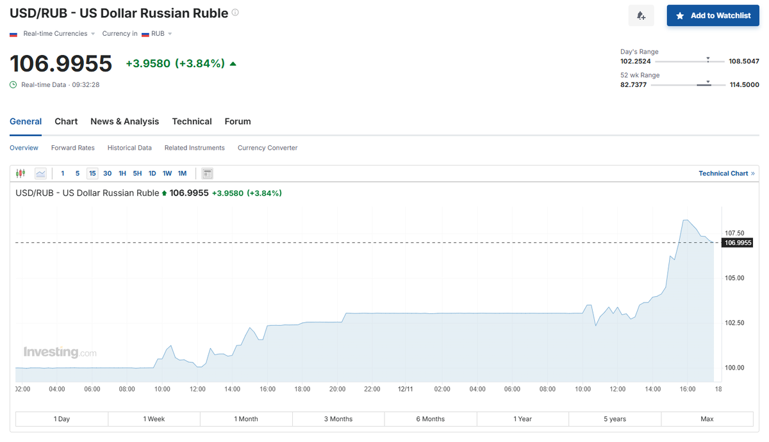Click the create alert bell icon
Viewport: 769px width, 442px height.
click(x=641, y=15)
